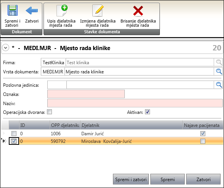224x188 pixels.
Task: Click the 1006 OPP cell
Action: coord(65,134)
